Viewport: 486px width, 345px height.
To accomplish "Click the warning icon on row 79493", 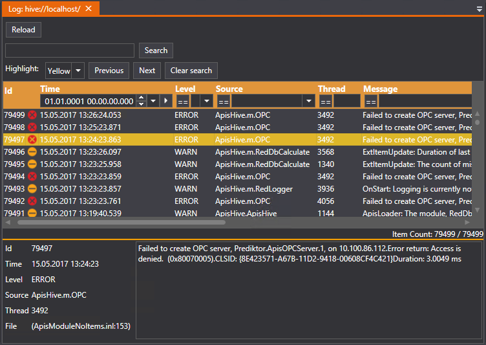I will click(x=32, y=189).
